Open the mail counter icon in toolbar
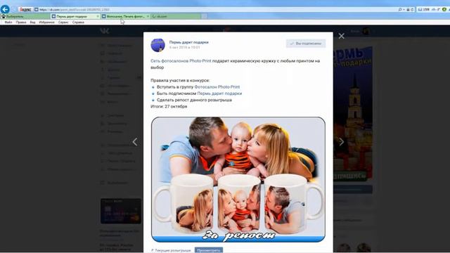The height and width of the screenshot is (253, 450). pos(423,9)
